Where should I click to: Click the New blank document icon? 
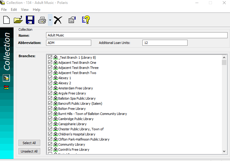point(6,20)
